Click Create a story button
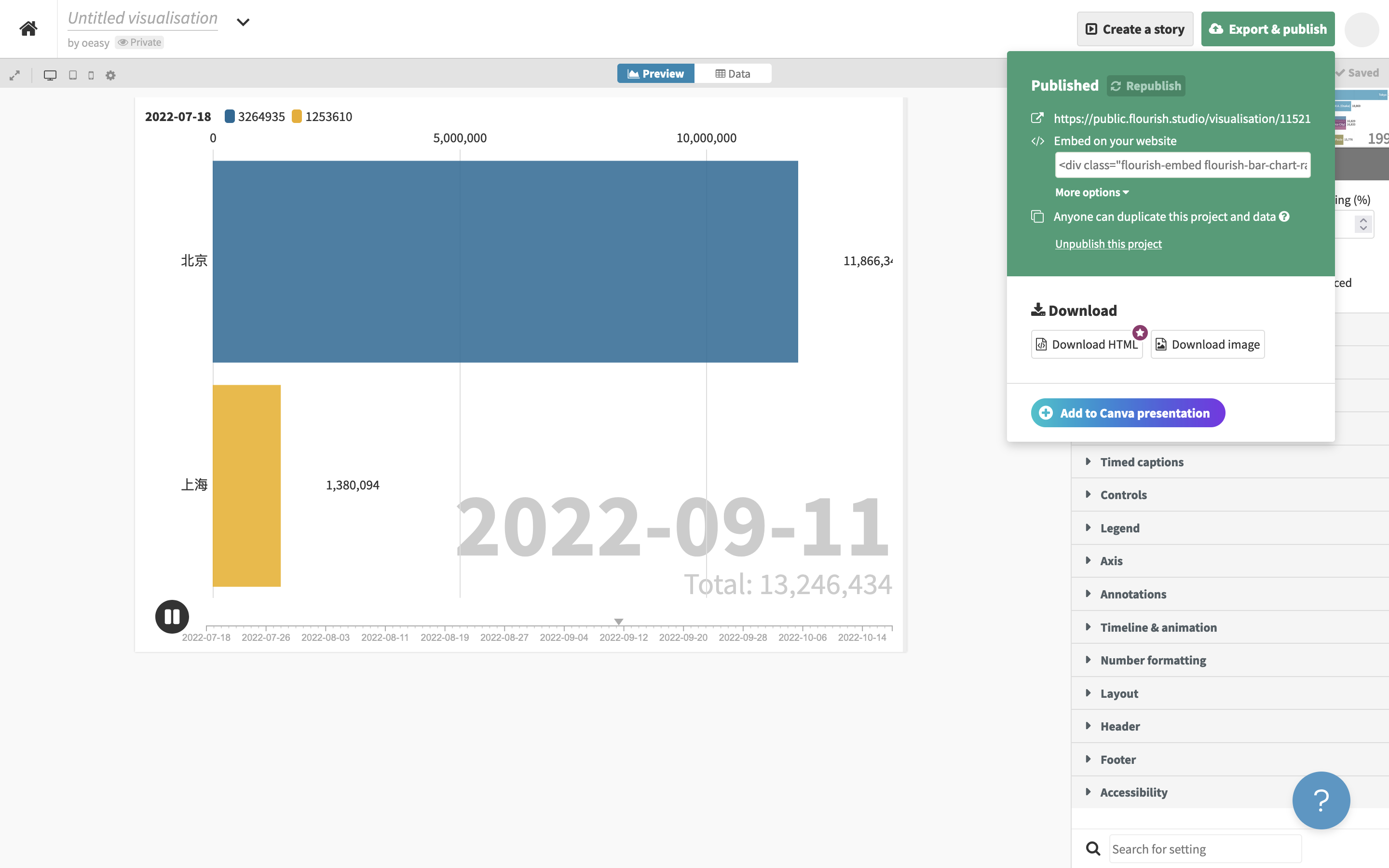 click(x=1135, y=29)
